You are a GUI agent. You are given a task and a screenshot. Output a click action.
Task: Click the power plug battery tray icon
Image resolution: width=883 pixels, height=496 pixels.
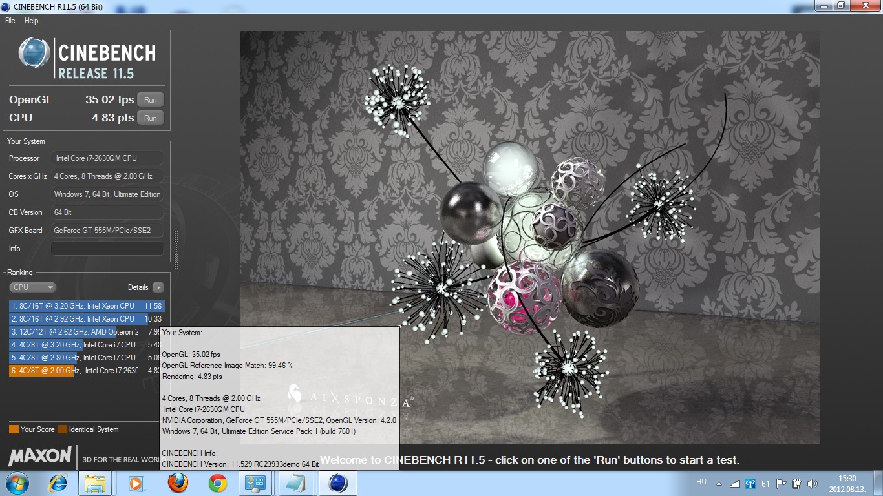pos(797,484)
